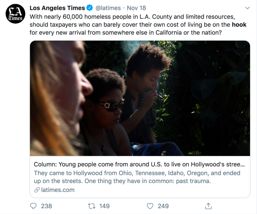Screen dimensions: 257x214
Task: Open the Los Angeles Times display name
Action: [57, 8]
